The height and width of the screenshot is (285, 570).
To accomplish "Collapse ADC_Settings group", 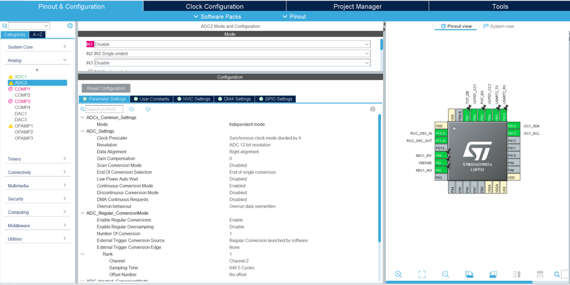I will [83, 131].
